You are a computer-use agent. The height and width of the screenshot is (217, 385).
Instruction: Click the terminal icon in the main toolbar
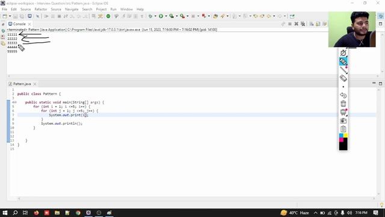tap(29, 16)
